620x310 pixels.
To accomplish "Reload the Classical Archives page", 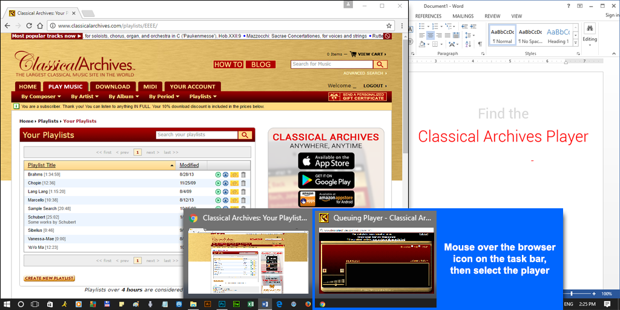I will click(x=28, y=26).
